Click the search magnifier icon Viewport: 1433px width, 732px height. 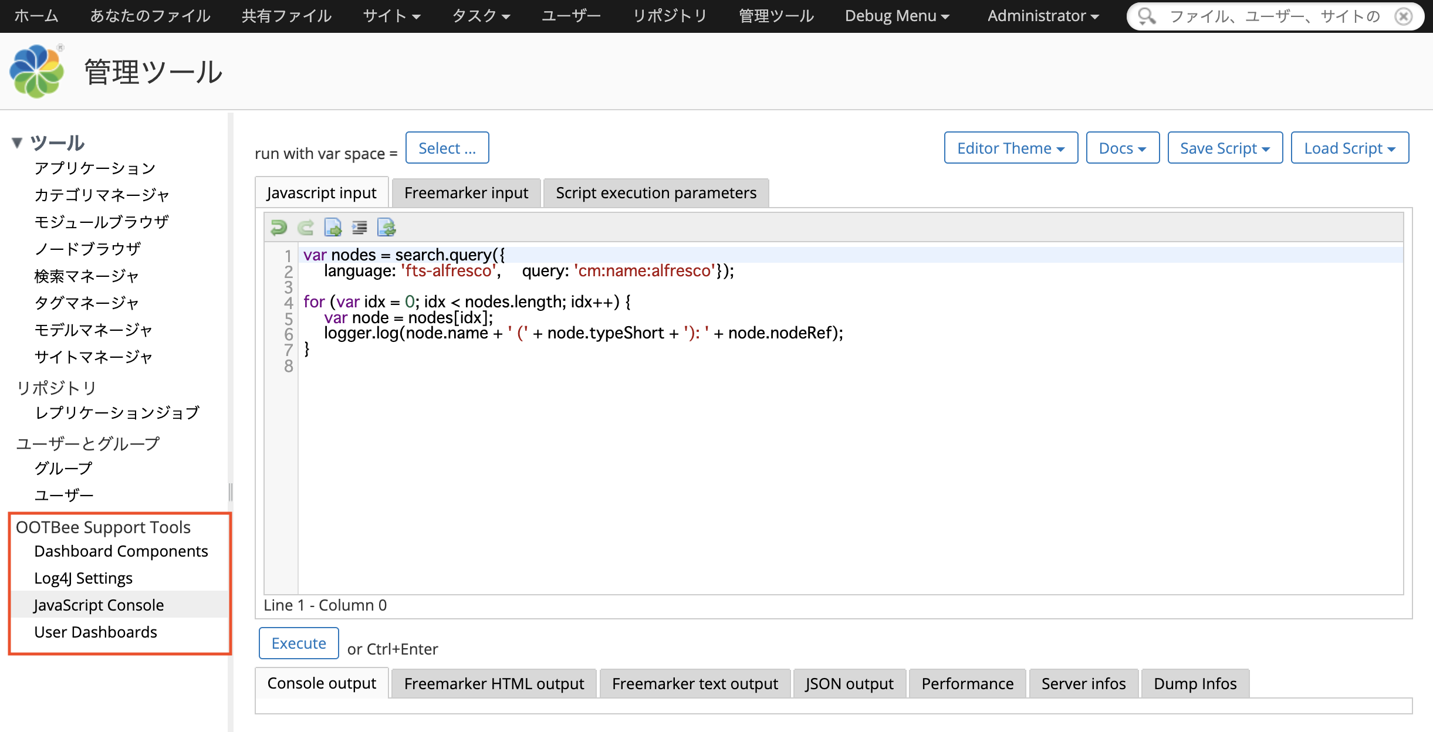pos(1146,16)
